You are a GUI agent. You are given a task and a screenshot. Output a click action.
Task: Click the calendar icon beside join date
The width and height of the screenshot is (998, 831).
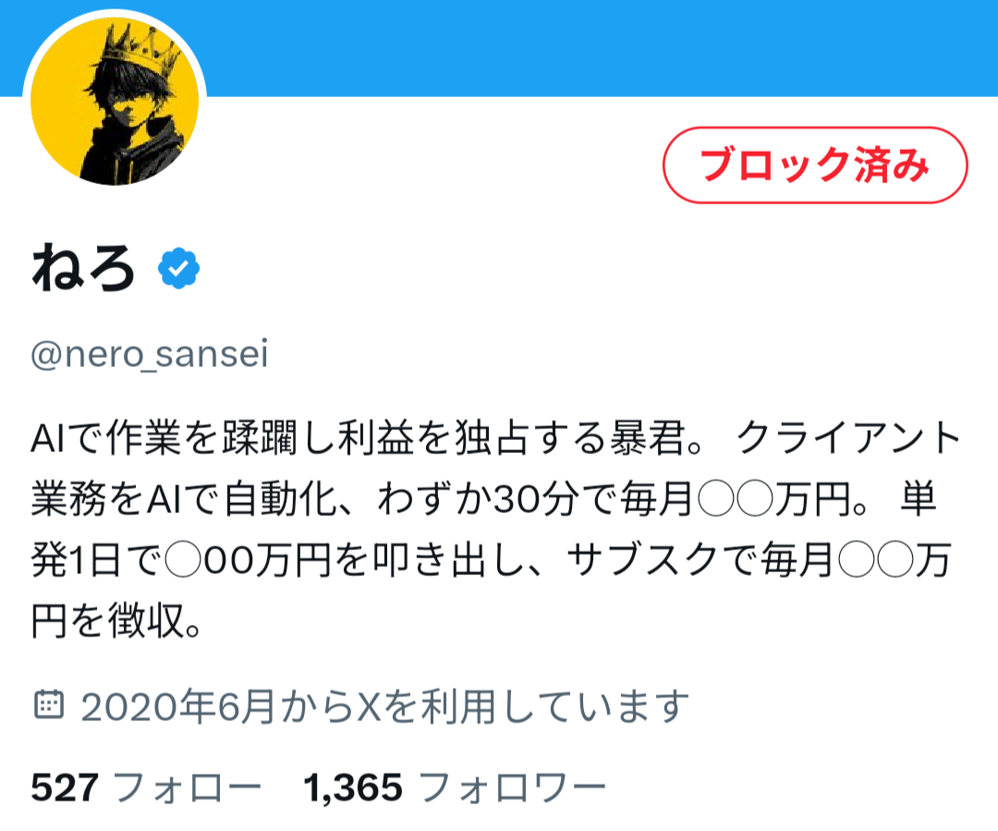(48, 704)
